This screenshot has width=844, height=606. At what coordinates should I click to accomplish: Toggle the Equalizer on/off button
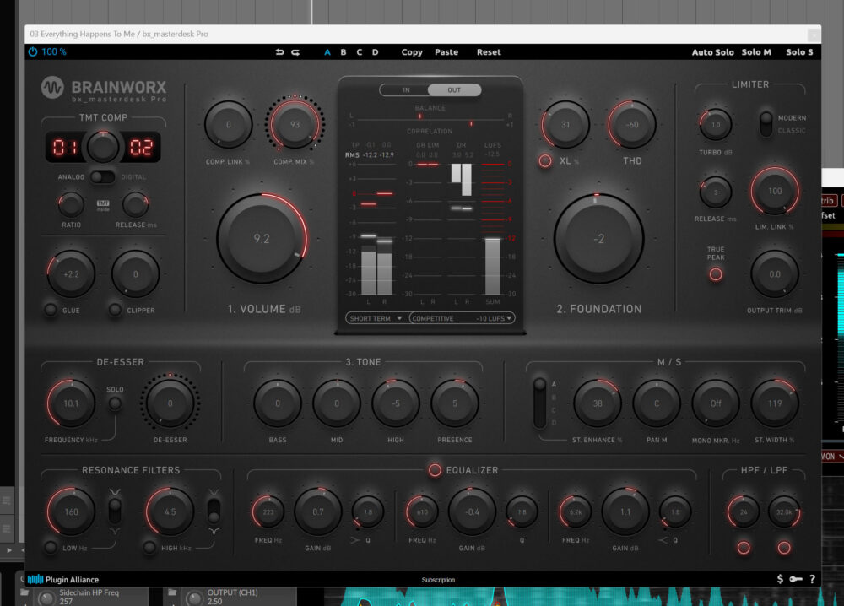435,470
